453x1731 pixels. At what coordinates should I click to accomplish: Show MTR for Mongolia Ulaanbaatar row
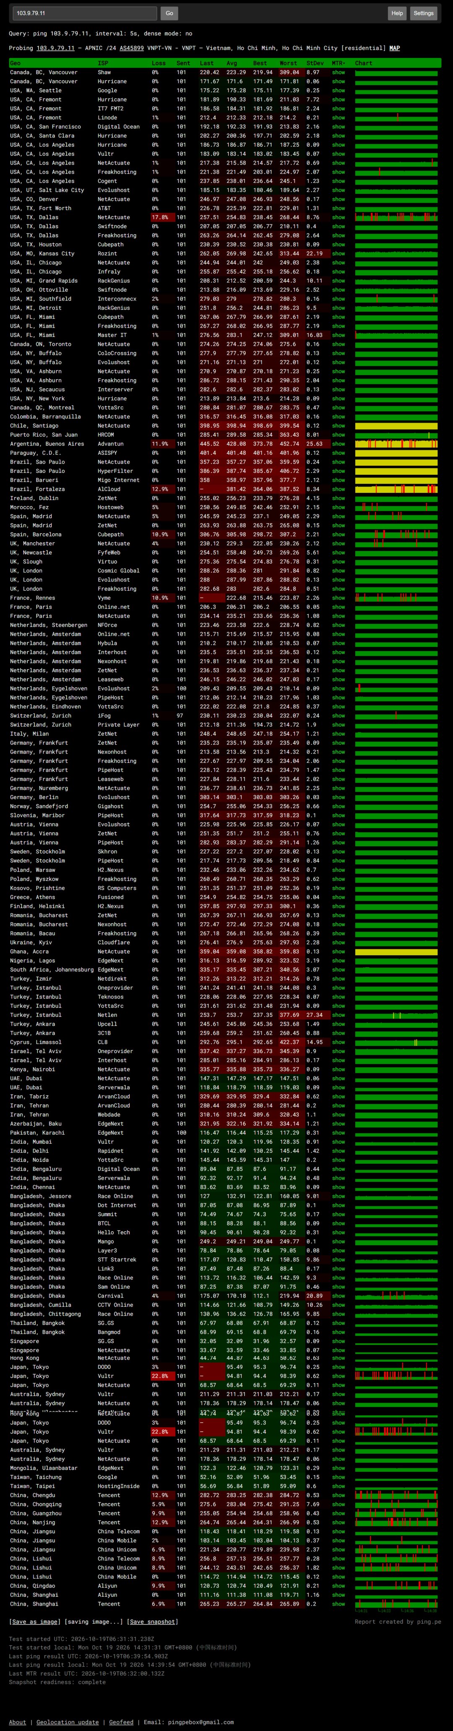point(338,1468)
